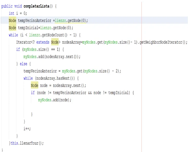Click getNeighborNodeIterator method call
Screen dimensions: 188x152
click(161, 42)
